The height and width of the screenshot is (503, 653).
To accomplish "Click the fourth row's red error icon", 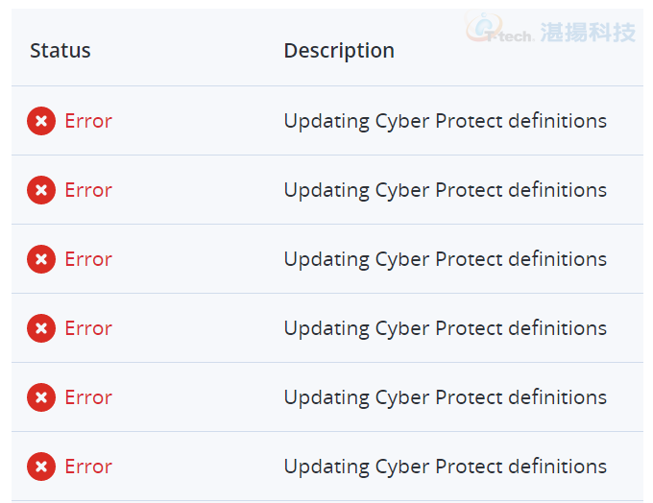I will (x=41, y=328).
